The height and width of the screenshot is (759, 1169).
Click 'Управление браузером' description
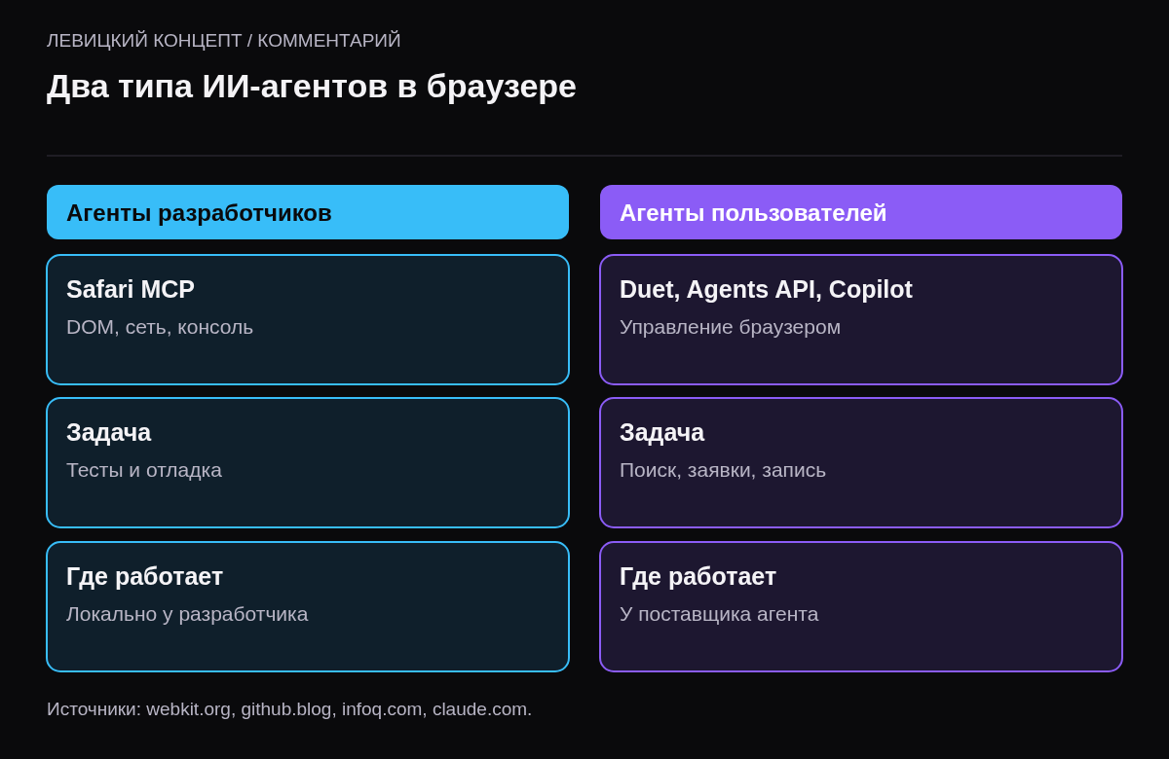point(730,327)
